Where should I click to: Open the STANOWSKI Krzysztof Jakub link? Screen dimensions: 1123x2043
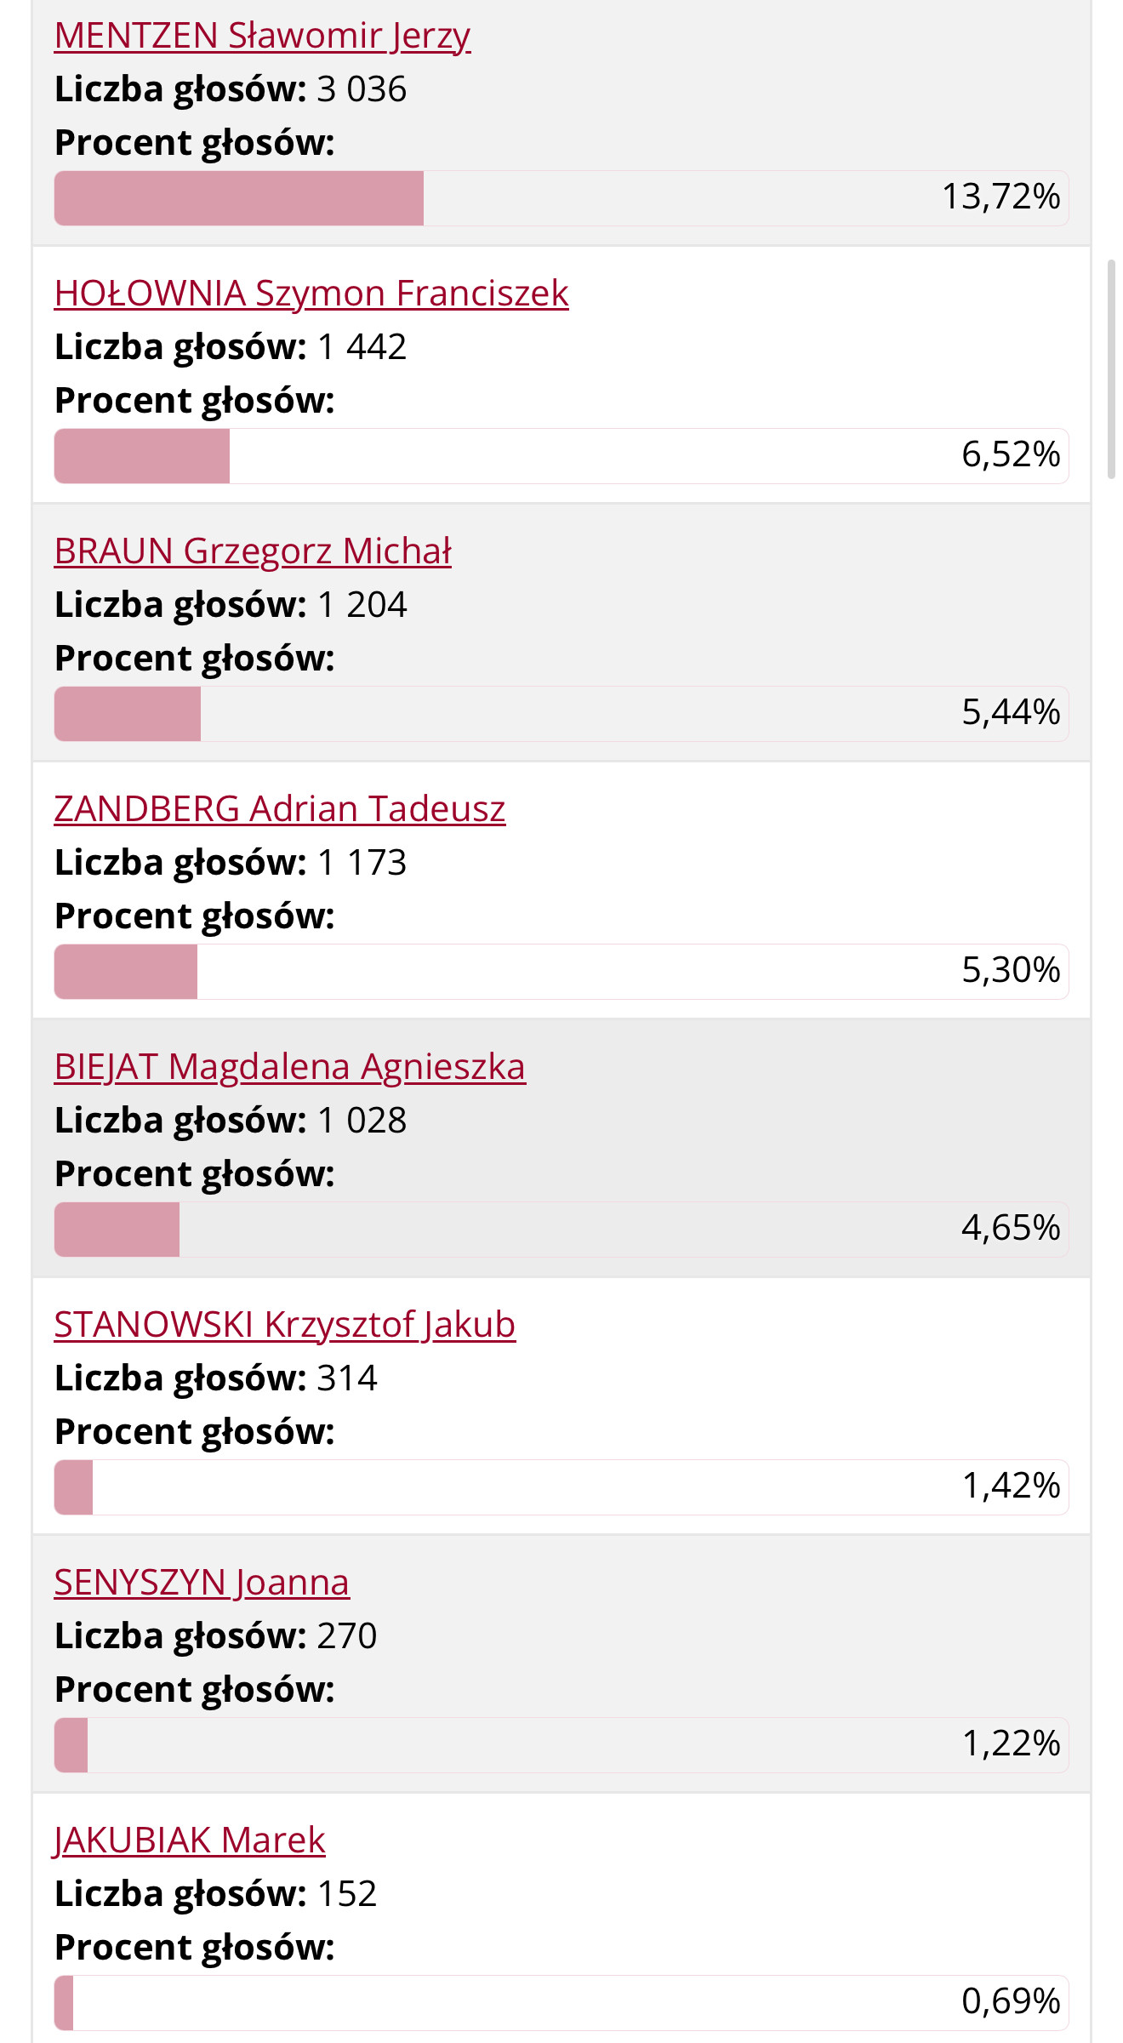pyautogui.click(x=285, y=1325)
